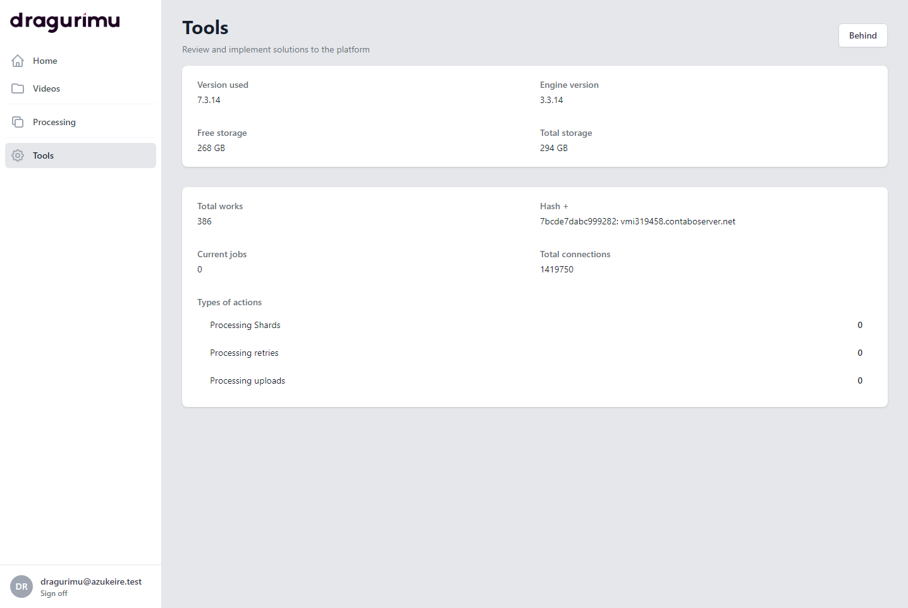Click the dragurimu logo
908x608 pixels.
tap(64, 21)
